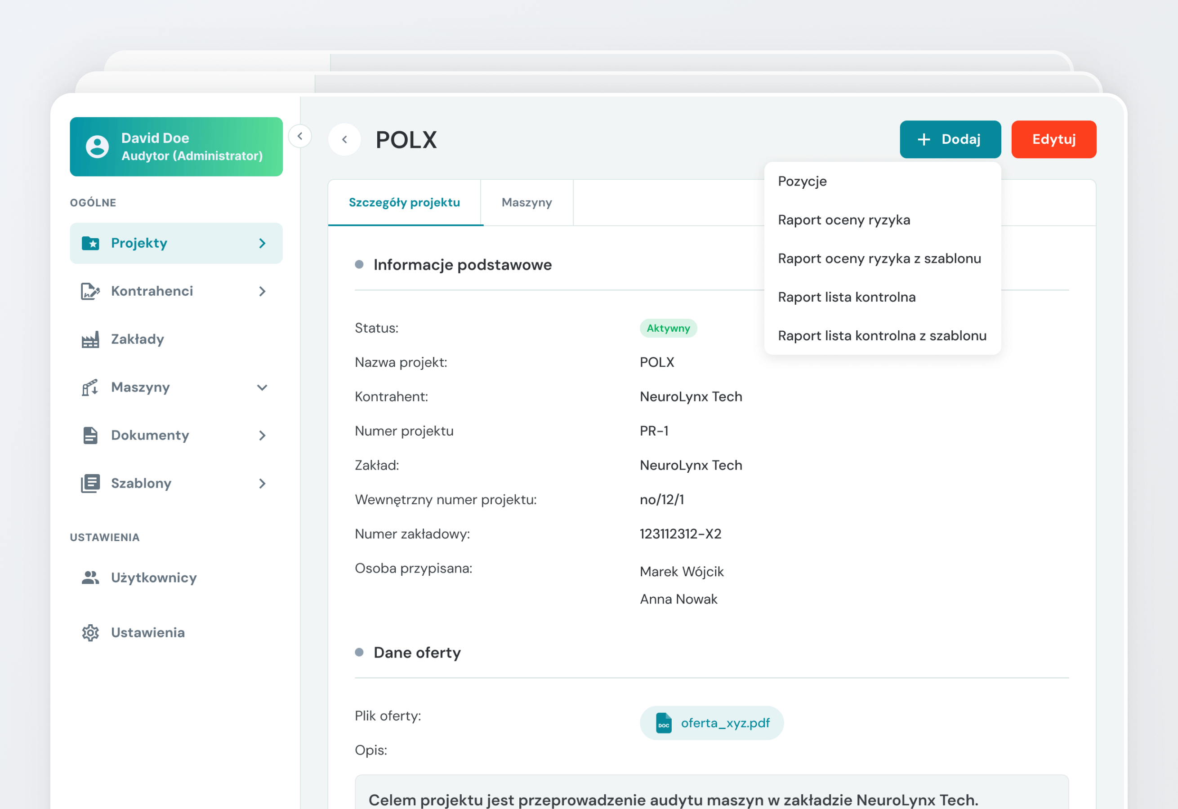Select Raport lista kontrolna z szablonu

tap(882, 336)
